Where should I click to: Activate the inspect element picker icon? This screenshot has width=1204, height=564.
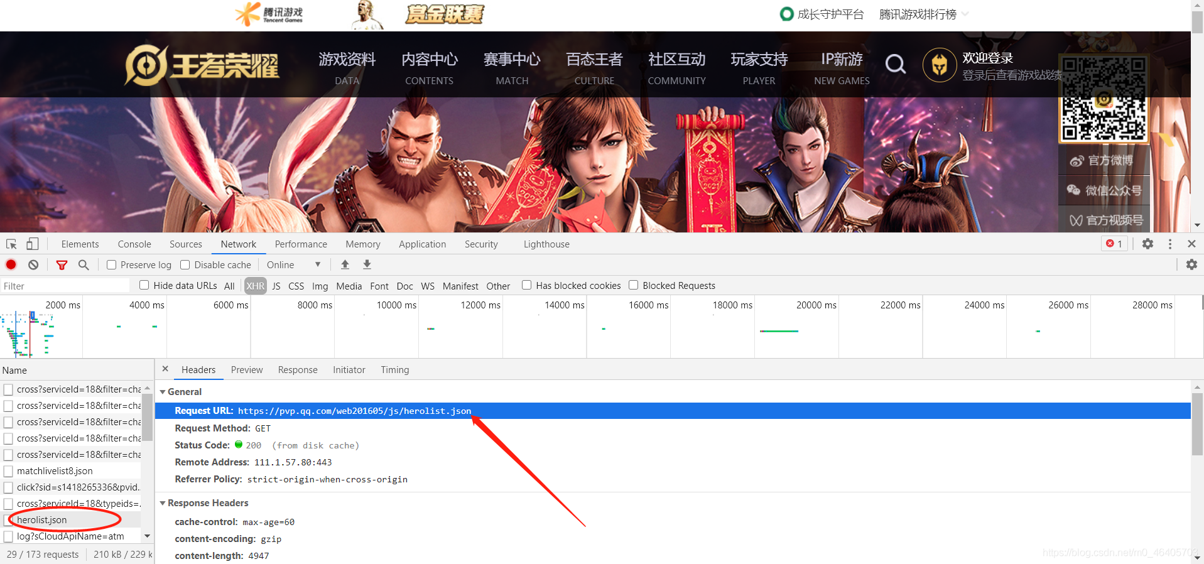tap(11, 244)
